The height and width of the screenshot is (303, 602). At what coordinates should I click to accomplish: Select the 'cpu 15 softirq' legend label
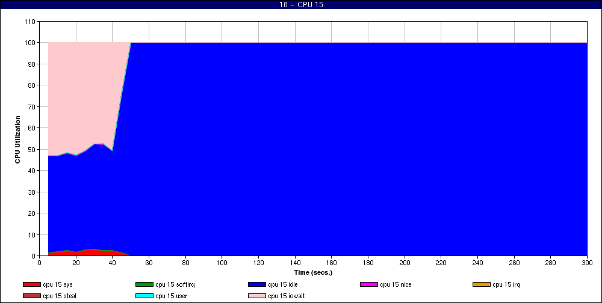[175, 284]
